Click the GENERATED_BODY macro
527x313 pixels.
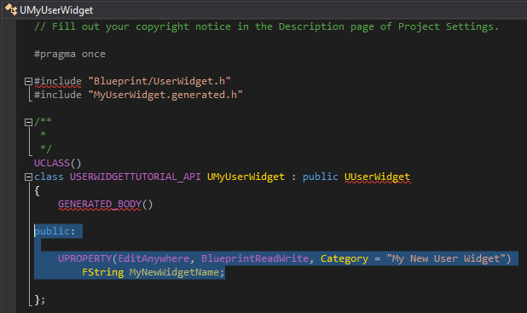pos(100,204)
